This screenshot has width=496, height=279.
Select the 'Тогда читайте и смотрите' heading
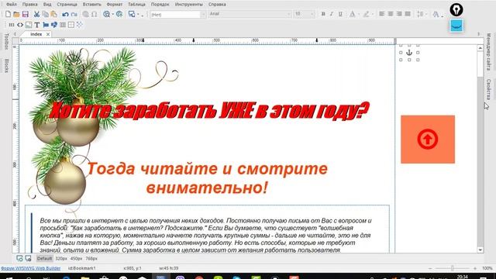(x=207, y=178)
